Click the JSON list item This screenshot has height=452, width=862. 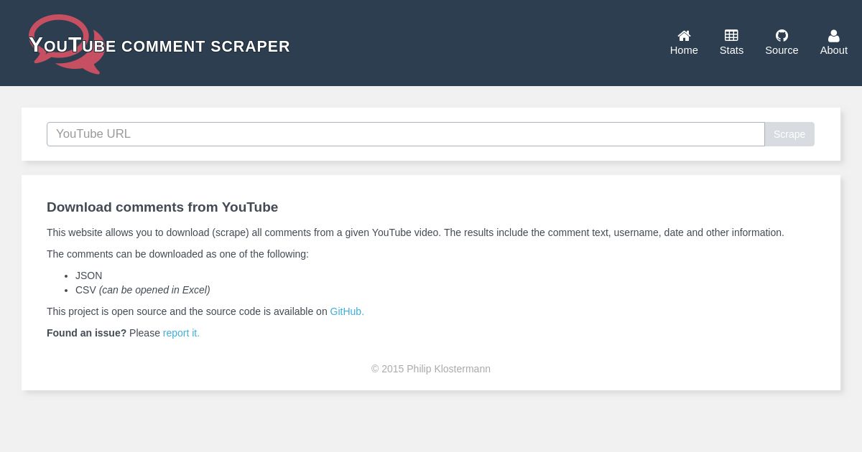click(x=89, y=276)
